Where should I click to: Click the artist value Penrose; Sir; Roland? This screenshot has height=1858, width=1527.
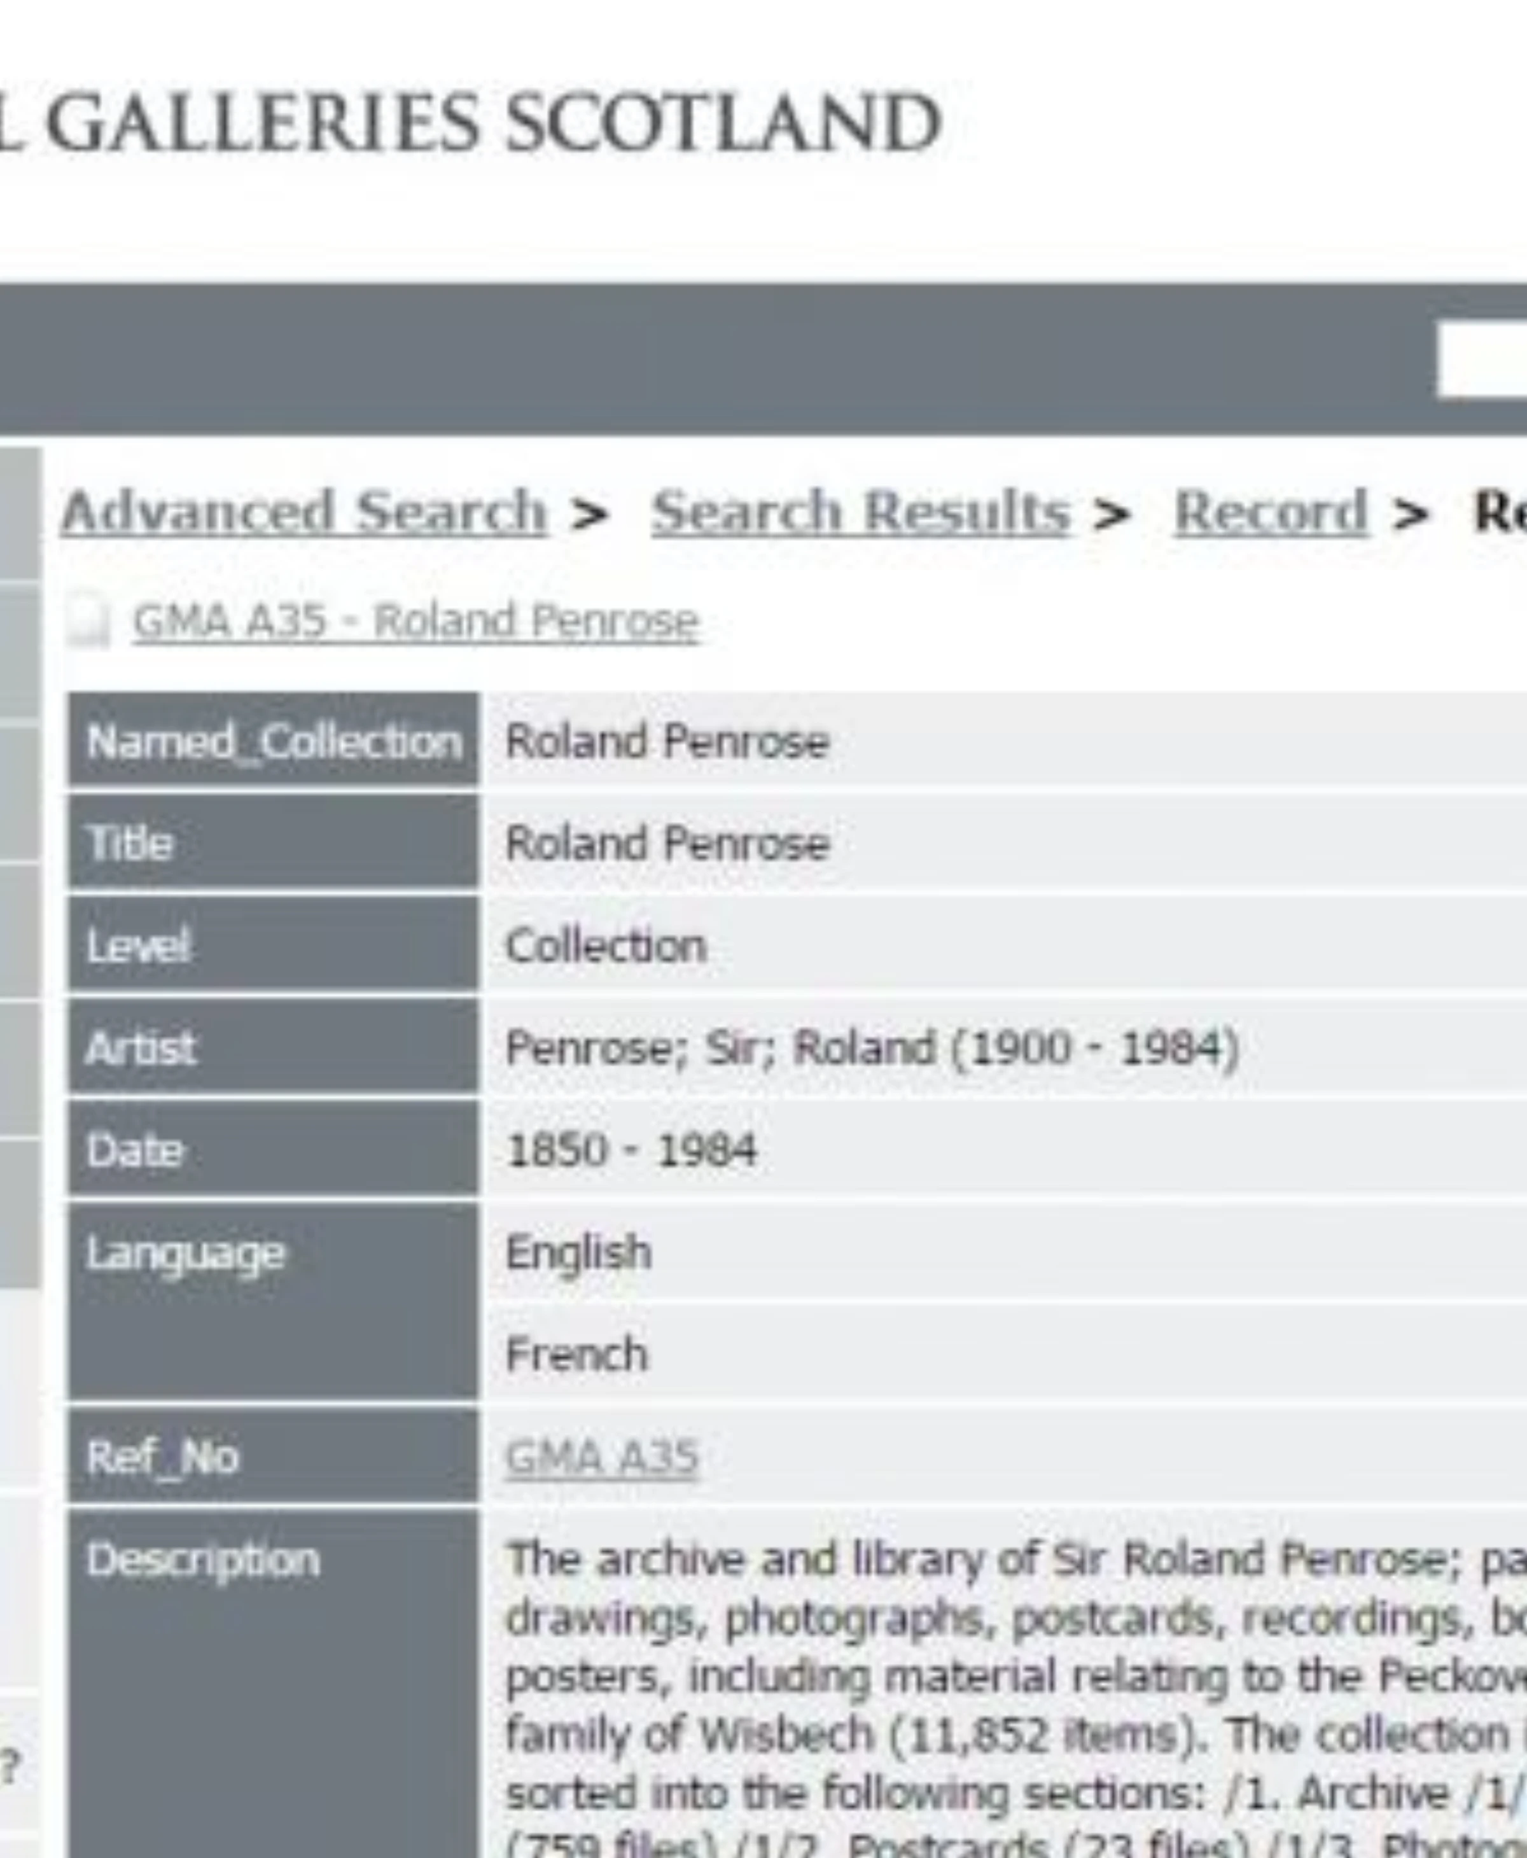pos(871,1048)
